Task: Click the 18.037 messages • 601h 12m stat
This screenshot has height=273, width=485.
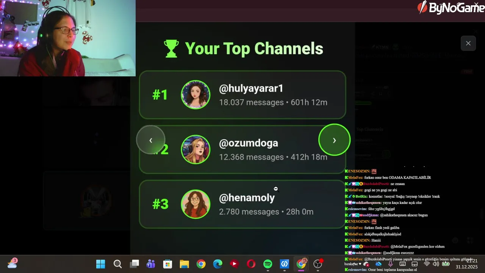Action: [x=273, y=102]
